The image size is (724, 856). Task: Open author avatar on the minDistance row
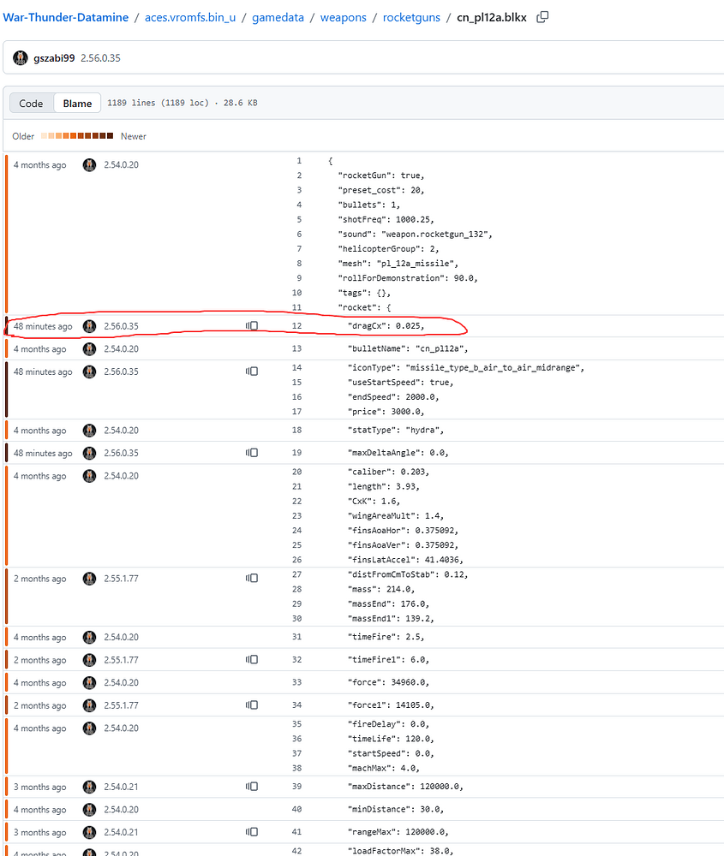coord(89,810)
